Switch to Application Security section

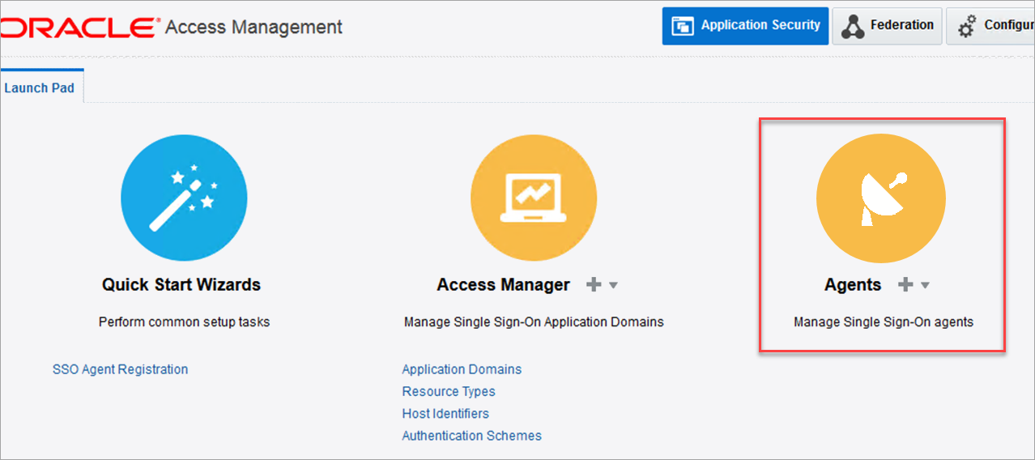747,26
